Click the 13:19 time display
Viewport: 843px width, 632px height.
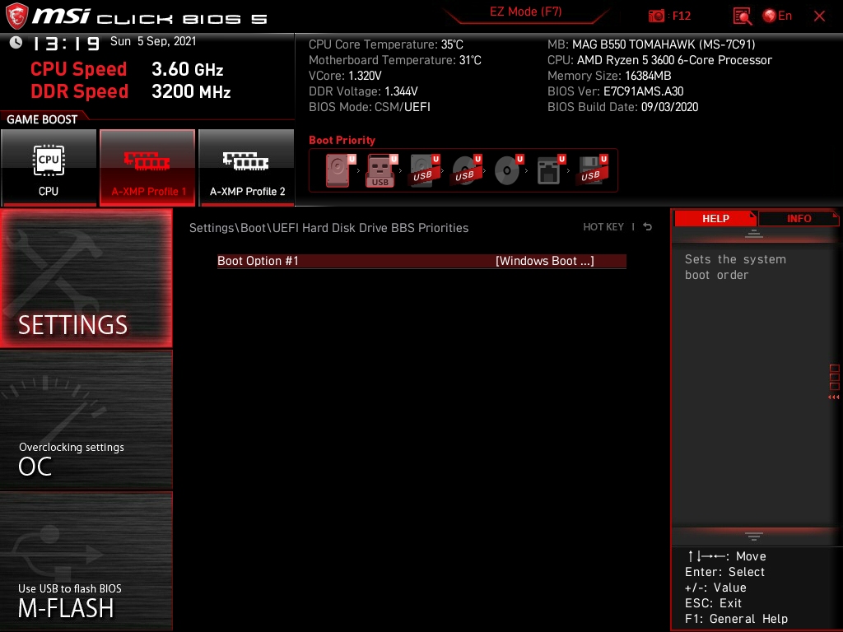[x=66, y=44]
